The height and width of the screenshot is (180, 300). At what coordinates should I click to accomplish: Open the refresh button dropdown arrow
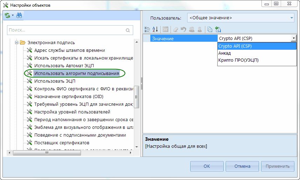(13, 16)
